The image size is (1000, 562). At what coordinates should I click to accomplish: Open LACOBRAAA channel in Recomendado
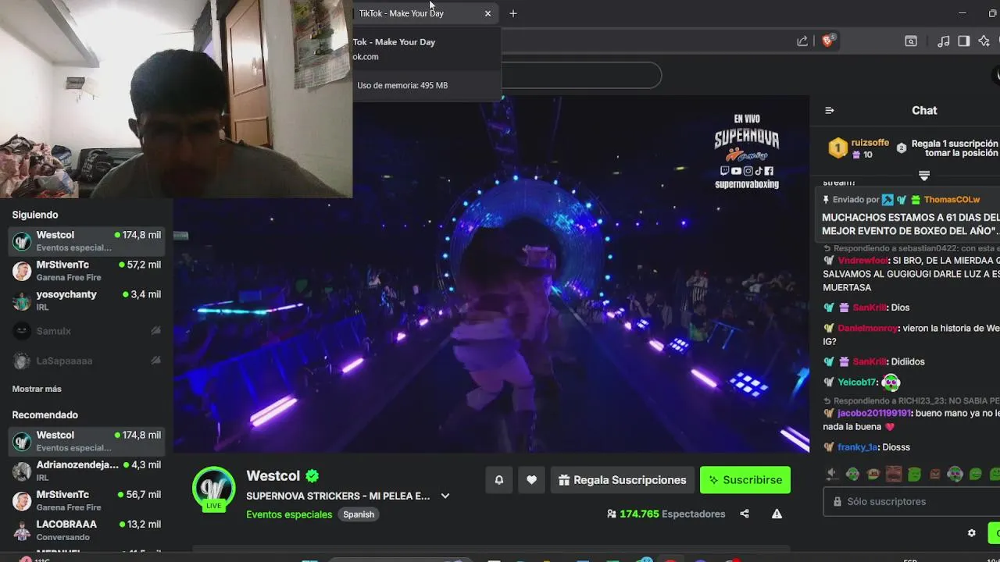86,530
